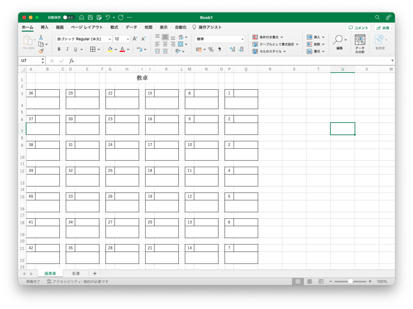
Task: Click the zoom slider in status bar
Action: click(x=350, y=282)
